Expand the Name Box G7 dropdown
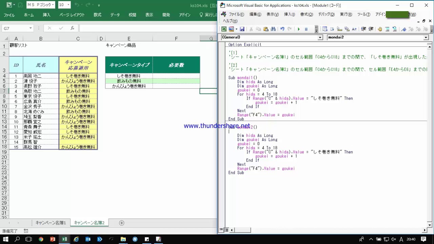This screenshot has height=244, width=434. click(x=31, y=28)
